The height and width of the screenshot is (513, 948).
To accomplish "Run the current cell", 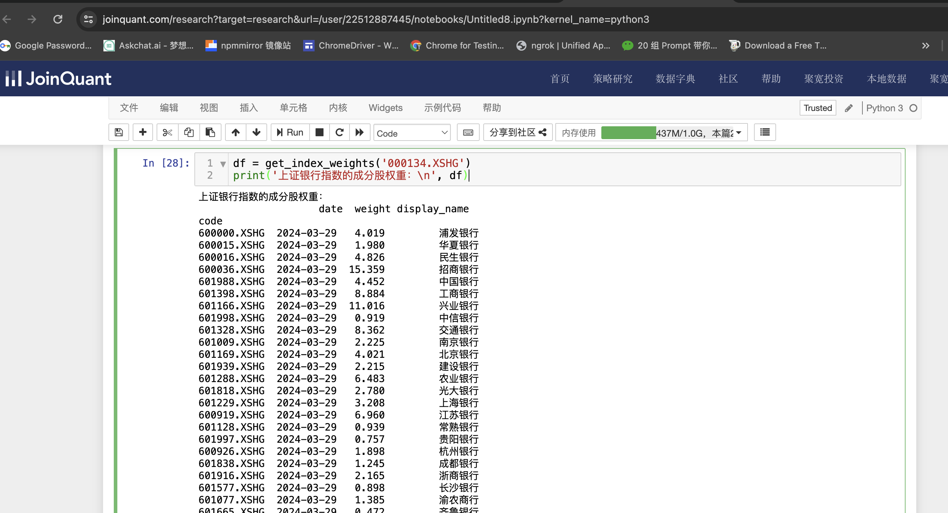I will coord(290,132).
